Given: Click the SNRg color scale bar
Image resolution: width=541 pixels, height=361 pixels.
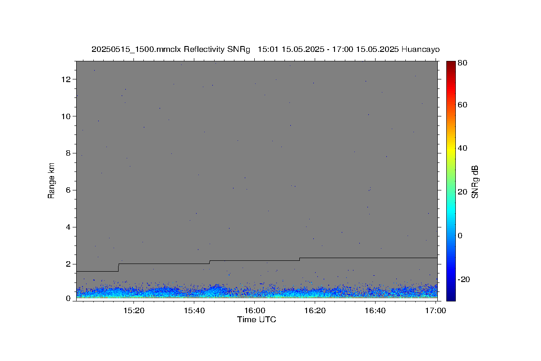Looking at the screenshot, I should pos(451,181).
